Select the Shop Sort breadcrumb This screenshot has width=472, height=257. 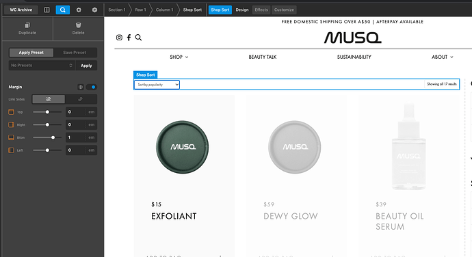[192, 10]
